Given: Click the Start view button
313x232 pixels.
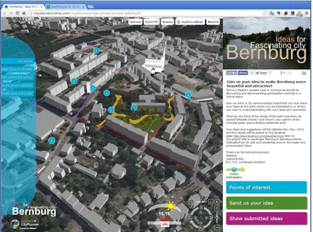Looking at the screenshot, I should [135, 22].
